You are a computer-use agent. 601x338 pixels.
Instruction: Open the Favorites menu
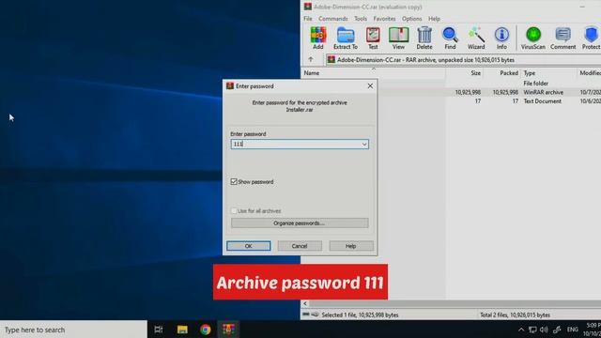pos(384,19)
